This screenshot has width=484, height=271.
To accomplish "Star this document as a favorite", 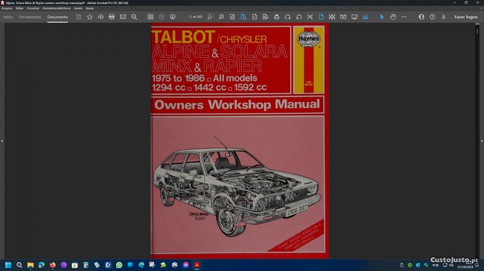I will click(x=90, y=17).
